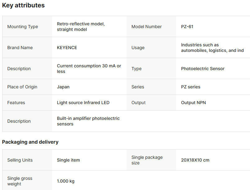
Task: Select the Light source Infrared LED text
Action: tap(83, 103)
